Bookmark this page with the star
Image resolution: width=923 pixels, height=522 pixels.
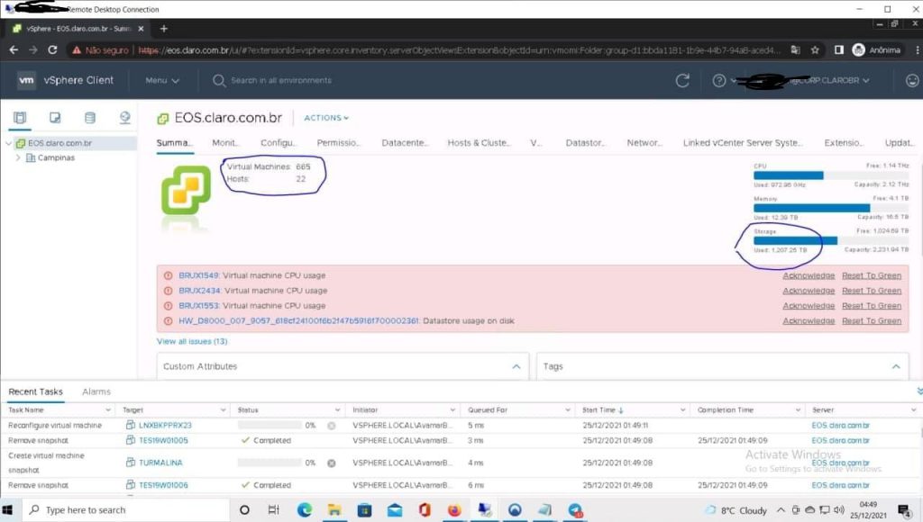point(815,50)
